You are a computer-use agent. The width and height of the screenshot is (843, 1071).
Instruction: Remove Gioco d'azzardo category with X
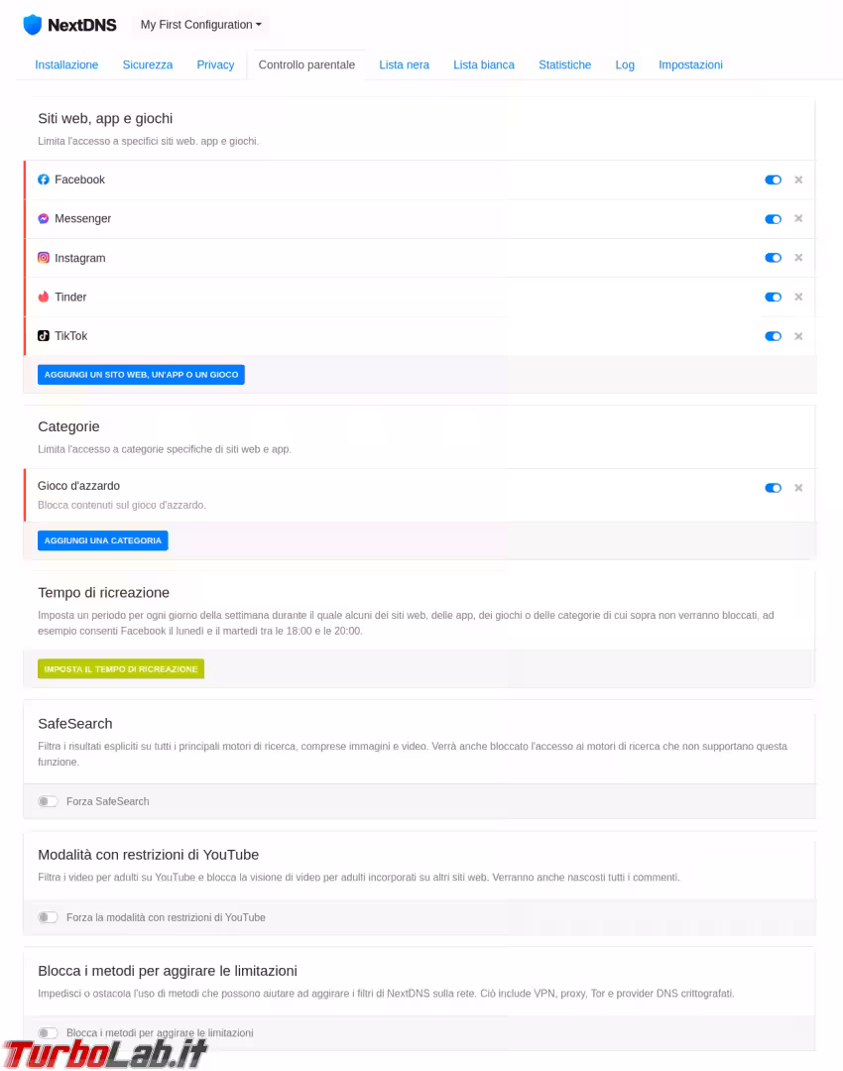(798, 488)
